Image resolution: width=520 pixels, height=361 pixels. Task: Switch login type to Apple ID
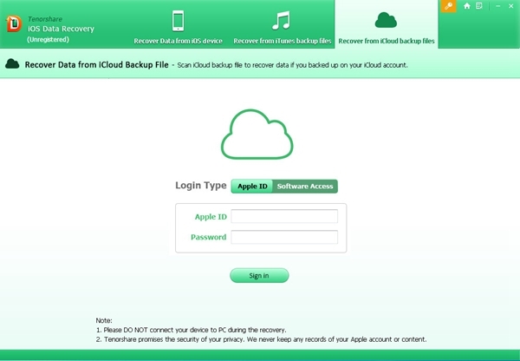click(x=253, y=186)
